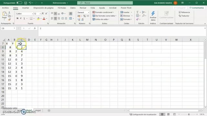Viewport: 207px width, 116px height.
Task: Toggle Bottom Align vertical alignment
Action: coord(59,14)
